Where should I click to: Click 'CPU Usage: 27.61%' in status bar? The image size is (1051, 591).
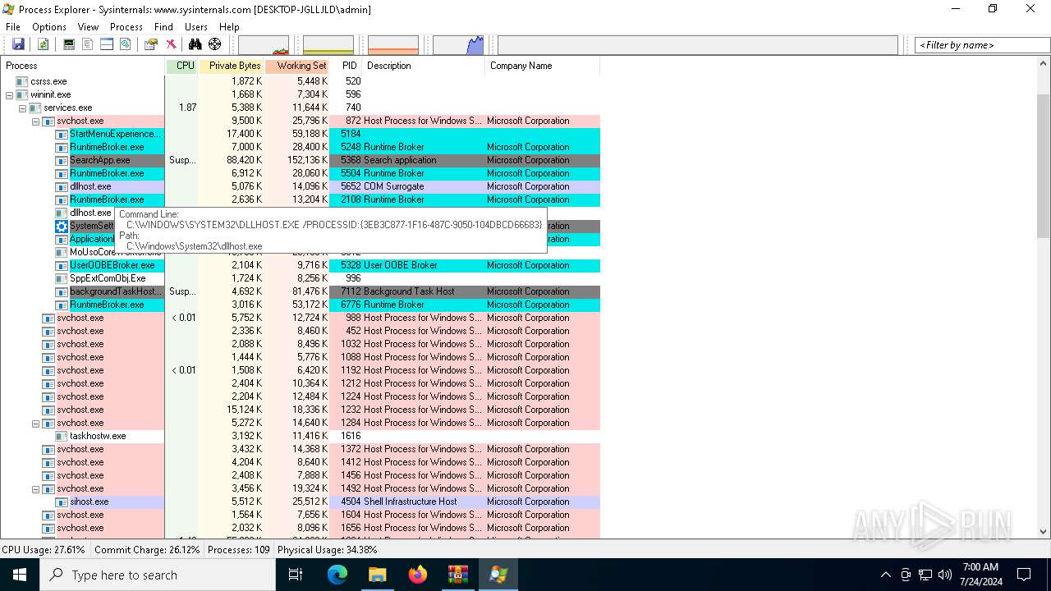point(44,550)
